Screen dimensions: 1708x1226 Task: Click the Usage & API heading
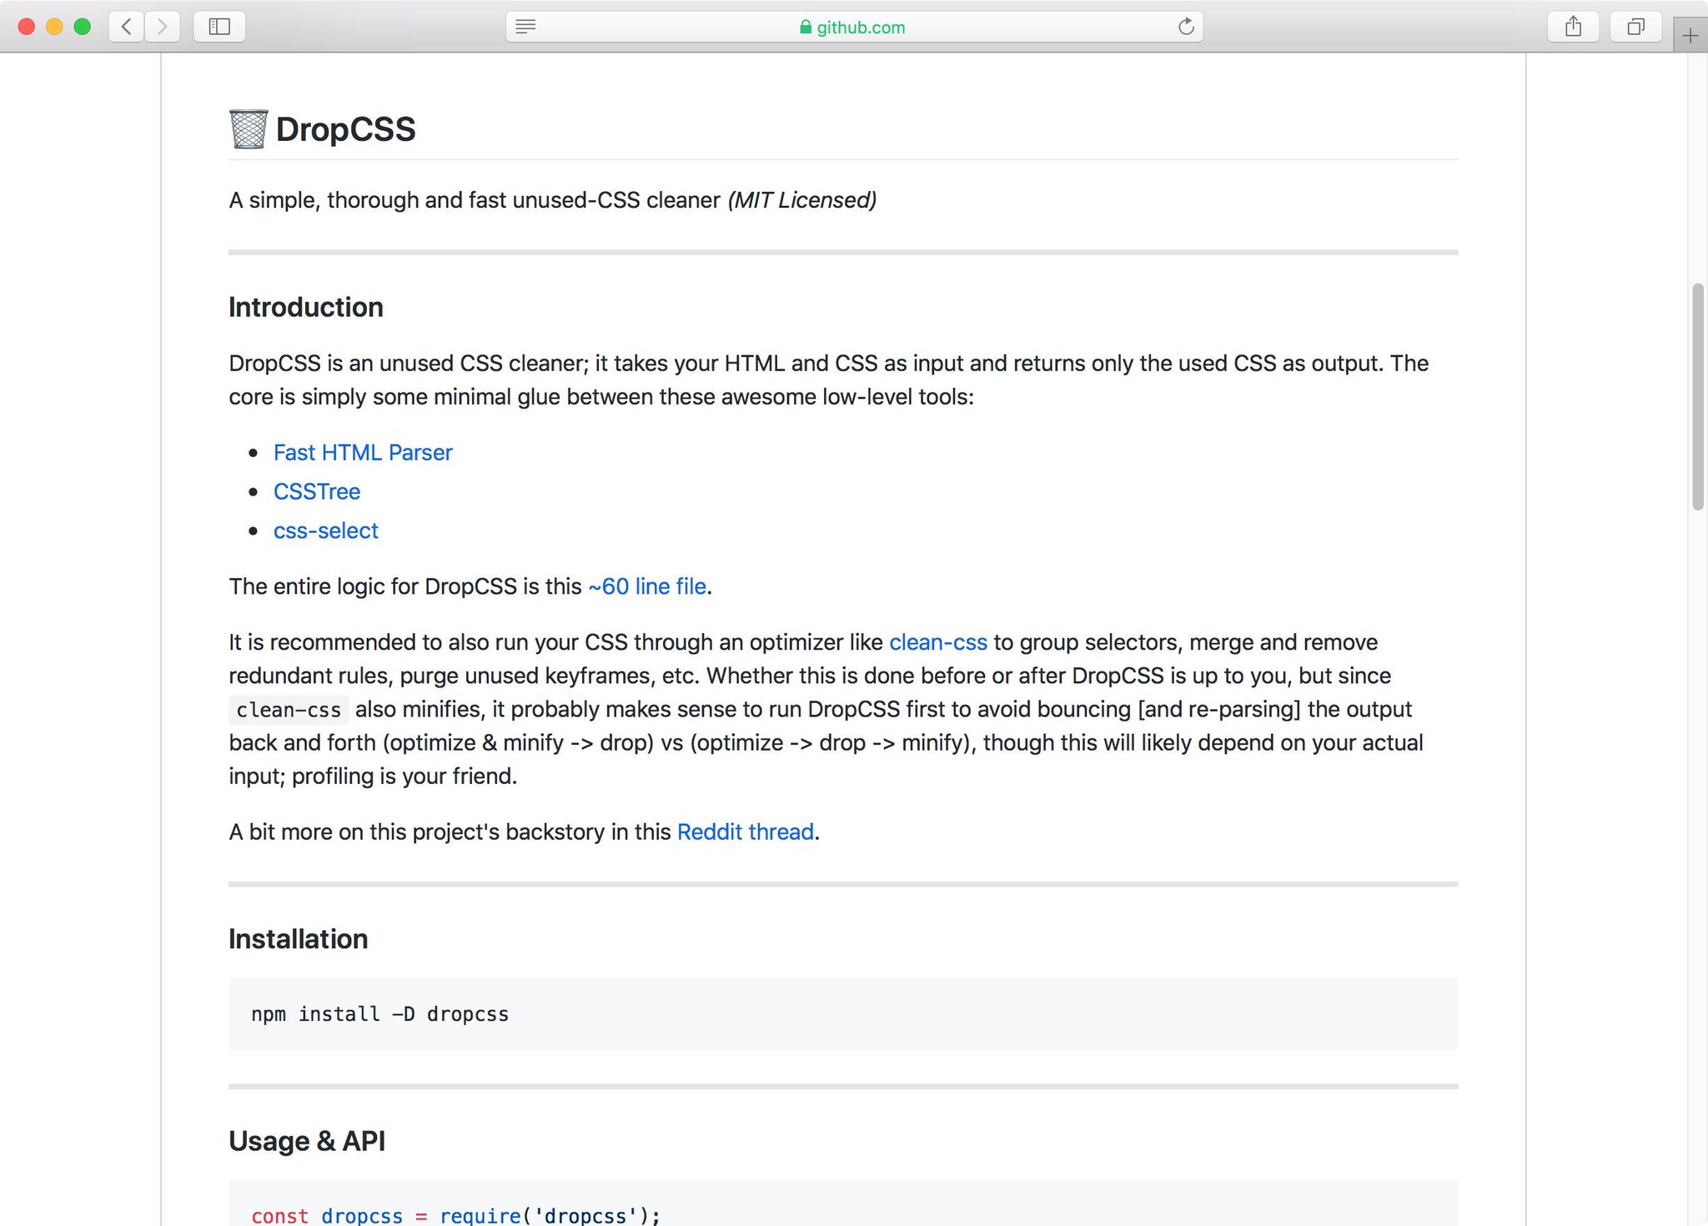[x=307, y=1141]
